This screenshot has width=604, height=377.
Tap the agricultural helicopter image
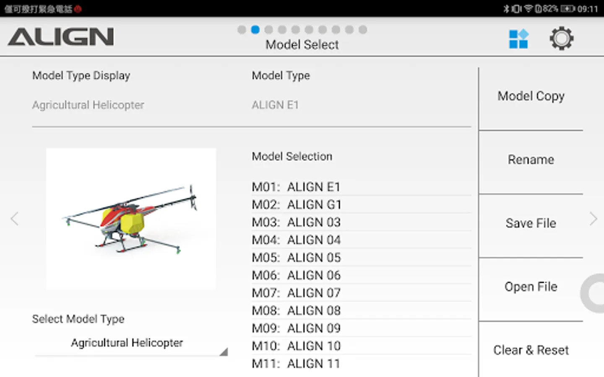point(131,219)
